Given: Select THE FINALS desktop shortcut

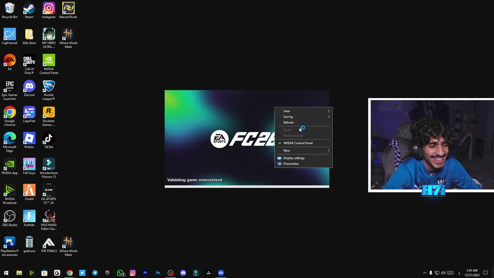Looking at the screenshot, I should [49, 244].
